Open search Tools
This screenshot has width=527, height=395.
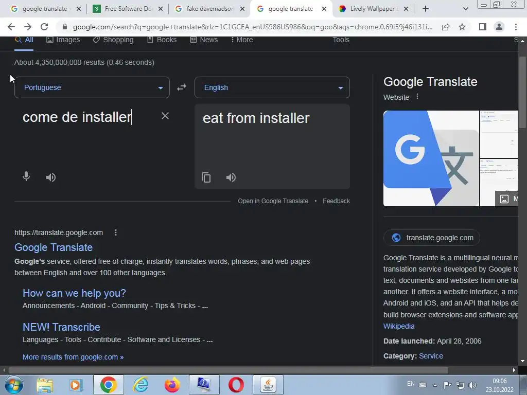(x=341, y=40)
